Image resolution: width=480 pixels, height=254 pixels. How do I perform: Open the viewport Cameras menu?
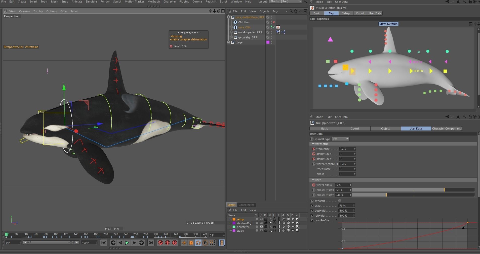[24, 11]
